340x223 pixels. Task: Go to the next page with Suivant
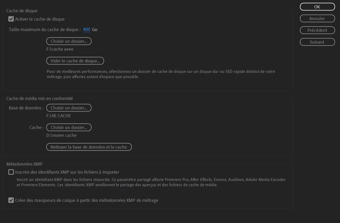point(317,42)
